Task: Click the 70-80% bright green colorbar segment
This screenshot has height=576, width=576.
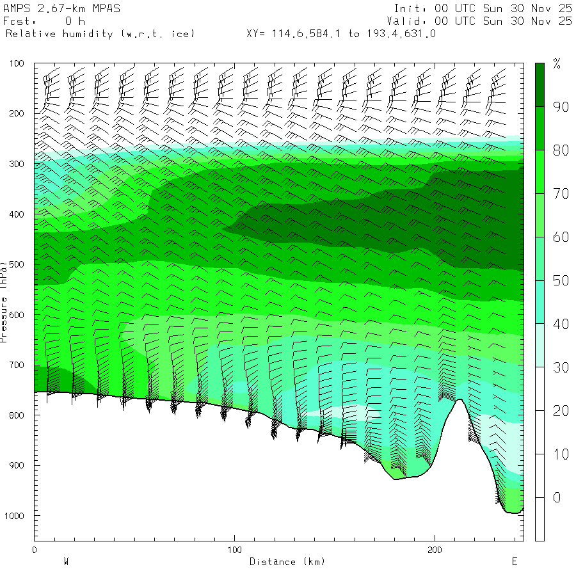Action: [x=540, y=172]
